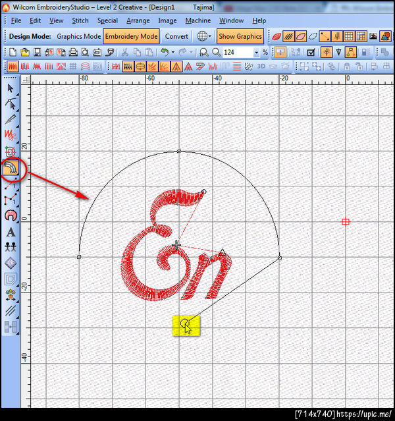The height and width of the screenshot is (421, 395).
Task: Select the red freehand scribble tool
Action: pyautogui.click(x=11, y=135)
